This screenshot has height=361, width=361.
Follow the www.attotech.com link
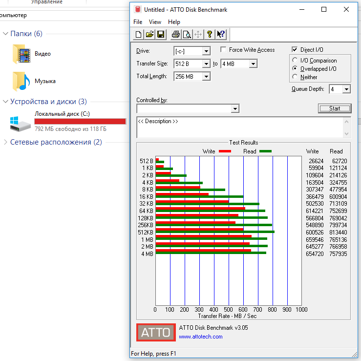point(200,337)
